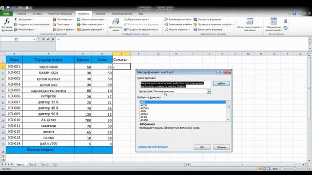The width and height of the screenshot is (312, 175).
Task: Click Help on this function link
Action: point(153,147)
